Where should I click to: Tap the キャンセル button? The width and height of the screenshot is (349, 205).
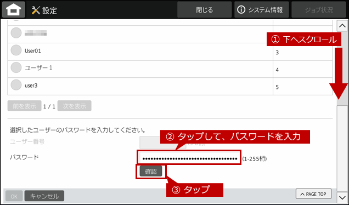44,196
